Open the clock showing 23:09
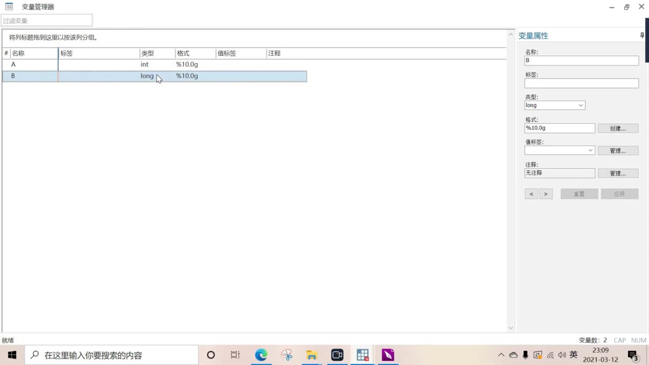This screenshot has height=365, width=649. point(600,350)
